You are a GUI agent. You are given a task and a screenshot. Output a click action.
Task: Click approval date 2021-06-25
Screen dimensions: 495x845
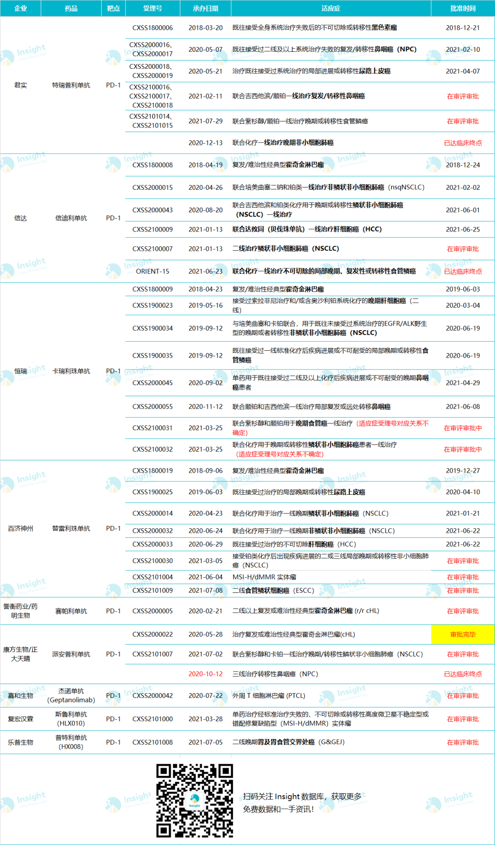[463, 229]
